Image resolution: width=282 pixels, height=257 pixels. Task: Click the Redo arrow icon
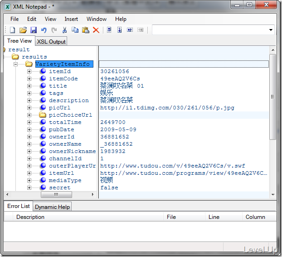54,30
